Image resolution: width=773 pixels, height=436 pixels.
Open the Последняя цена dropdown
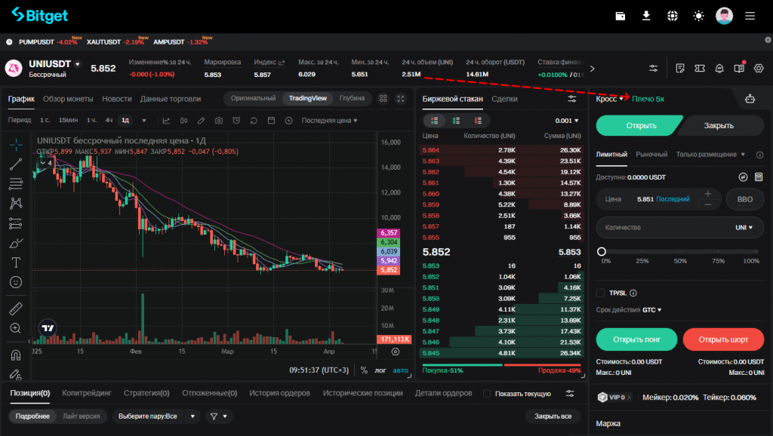tap(329, 121)
